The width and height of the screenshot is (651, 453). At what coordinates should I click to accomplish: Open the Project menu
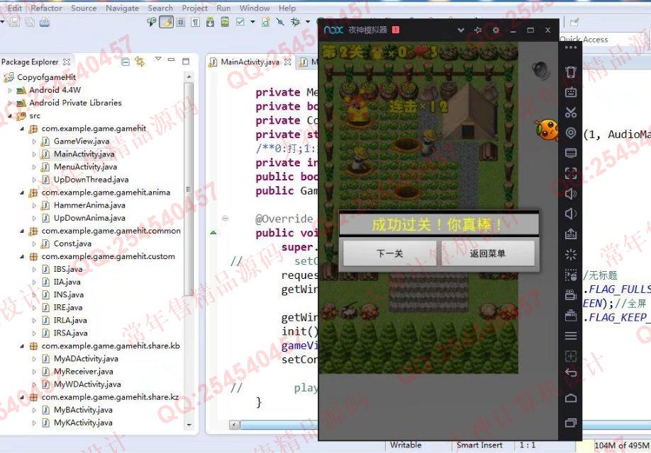pos(195,8)
